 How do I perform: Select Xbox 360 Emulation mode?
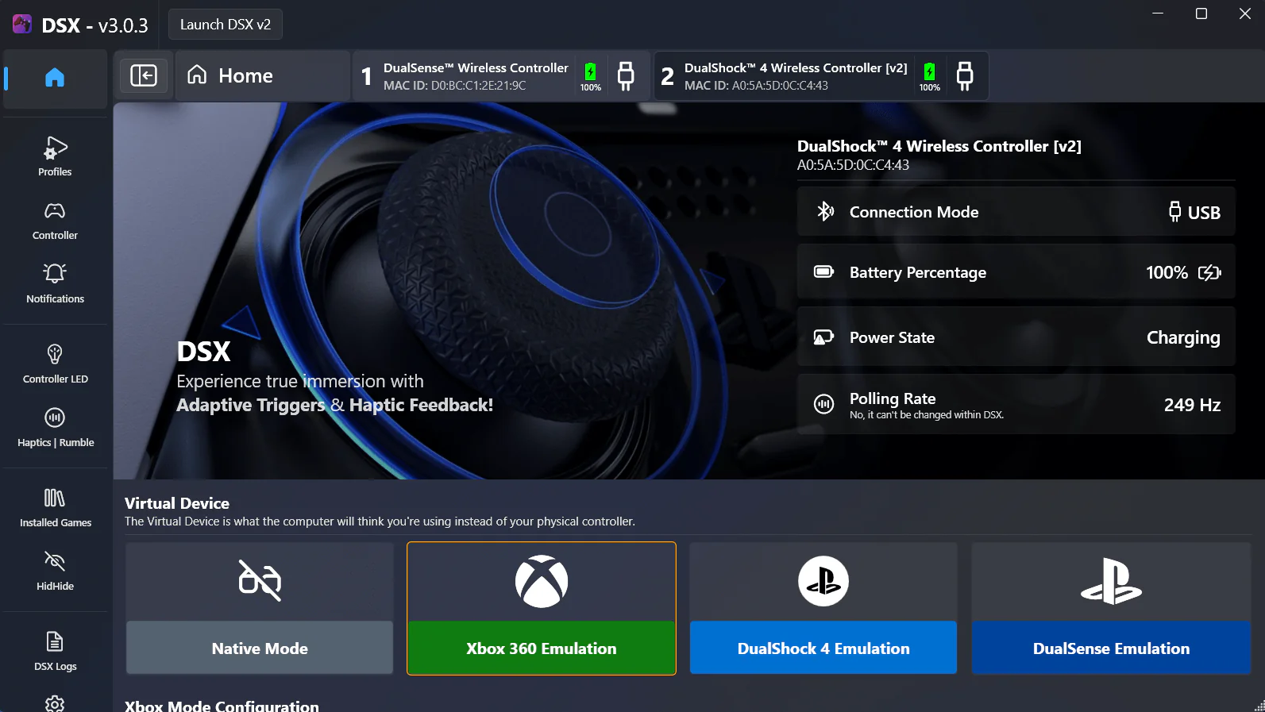[x=542, y=609]
